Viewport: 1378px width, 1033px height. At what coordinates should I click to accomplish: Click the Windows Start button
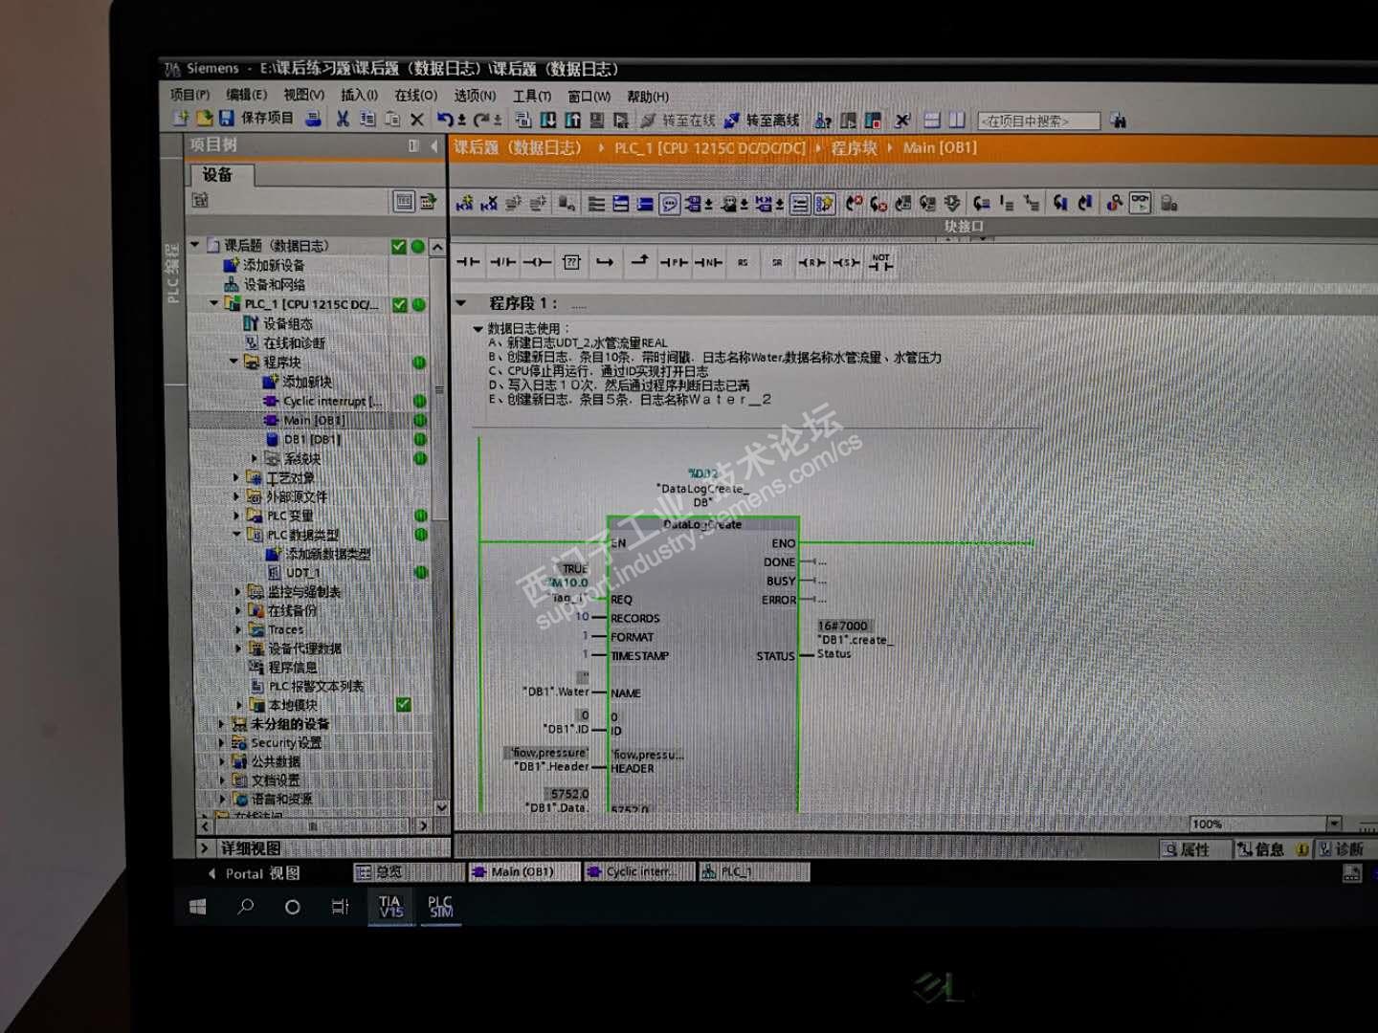click(x=198, y=906)
